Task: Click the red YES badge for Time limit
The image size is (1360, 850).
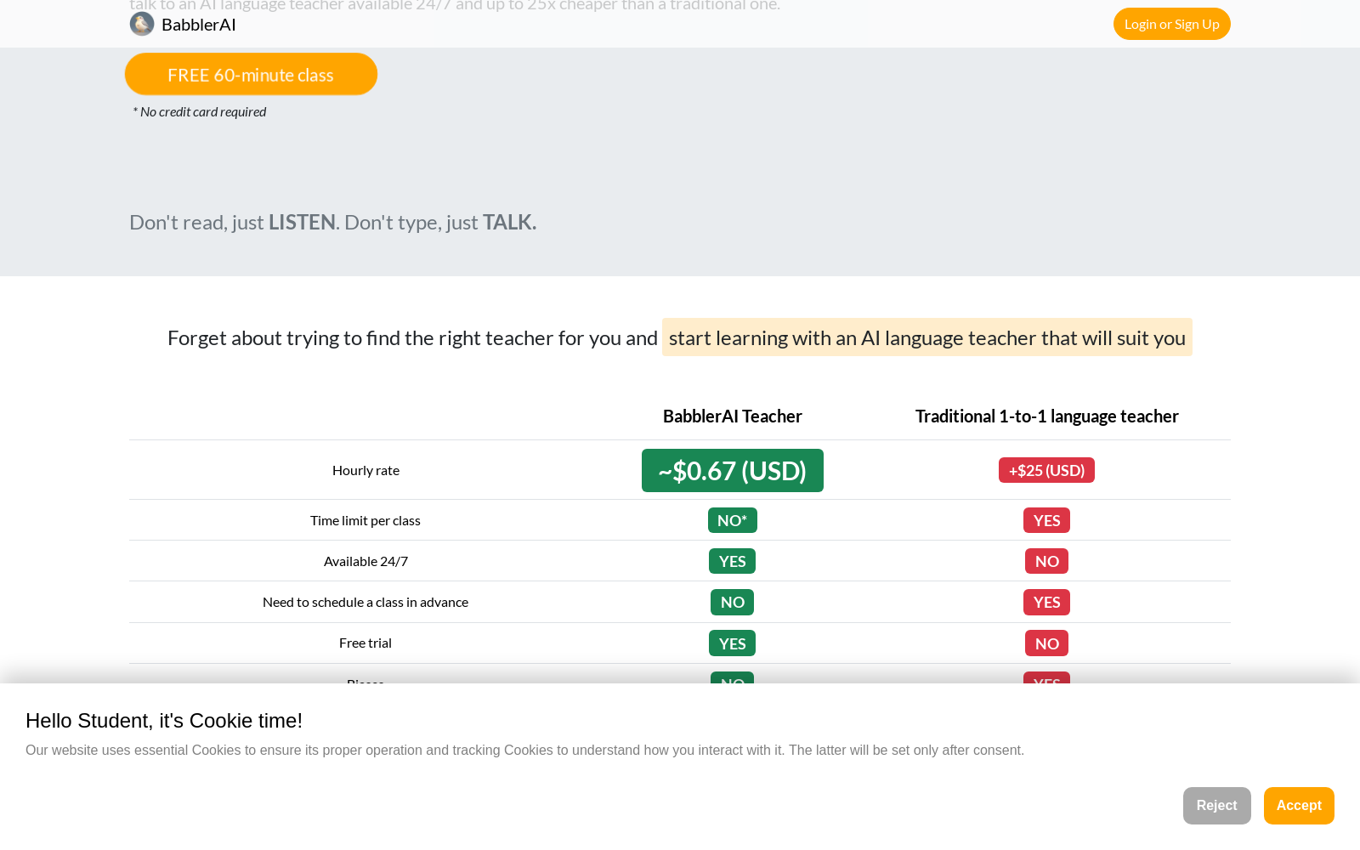Action: [1046, 520]
